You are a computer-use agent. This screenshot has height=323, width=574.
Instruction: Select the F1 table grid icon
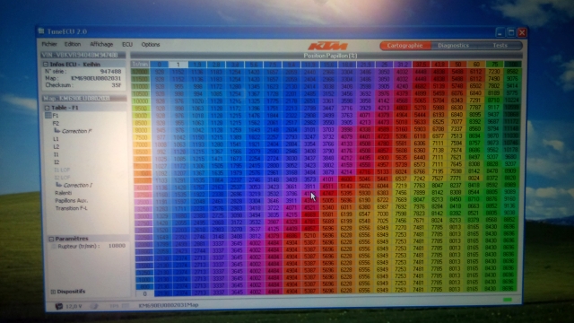click(x=48, y=116)
